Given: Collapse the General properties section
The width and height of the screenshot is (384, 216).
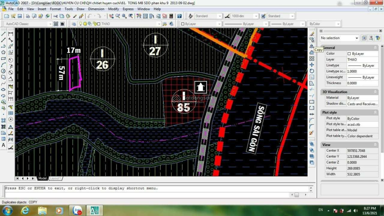Looking at the screenshot, I should 375,48.
